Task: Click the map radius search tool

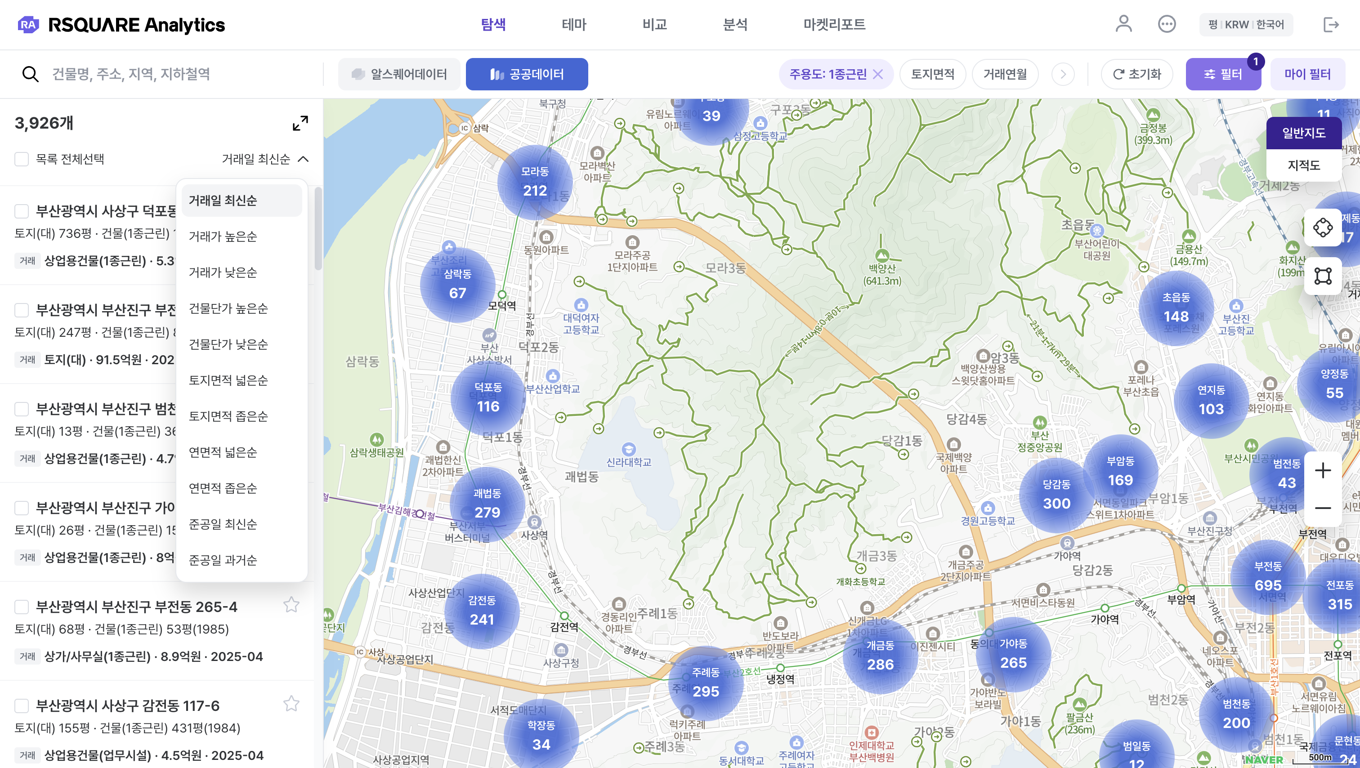Action: 1323,228
